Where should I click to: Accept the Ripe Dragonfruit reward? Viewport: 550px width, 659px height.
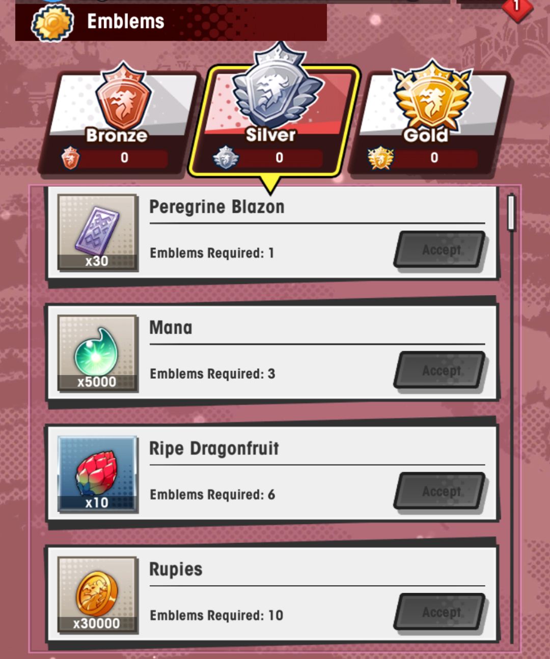point(440,491)
